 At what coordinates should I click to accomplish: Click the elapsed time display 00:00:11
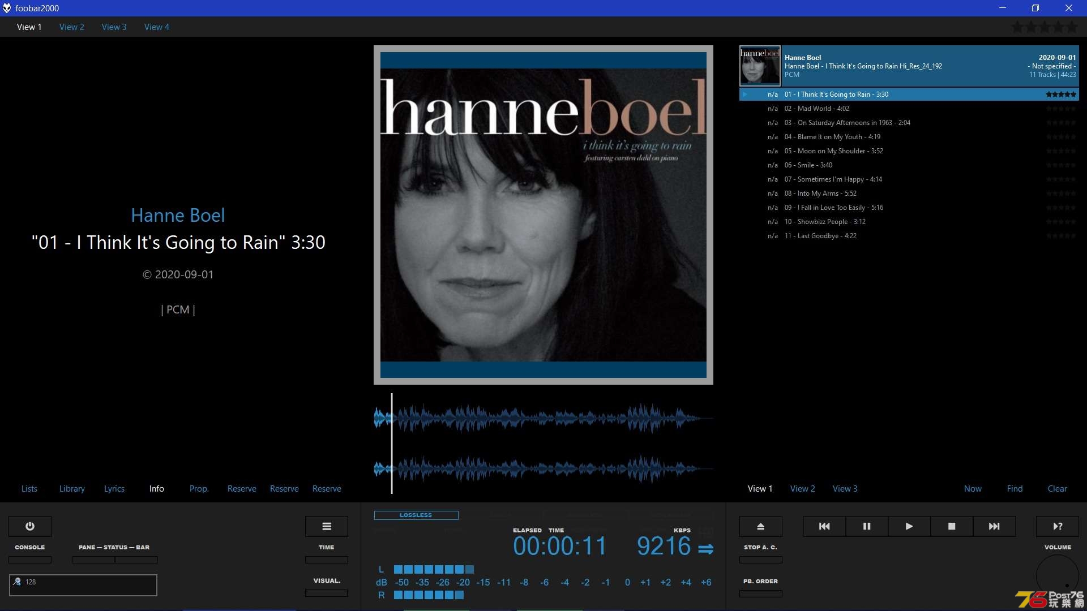(x=559, y=547)
